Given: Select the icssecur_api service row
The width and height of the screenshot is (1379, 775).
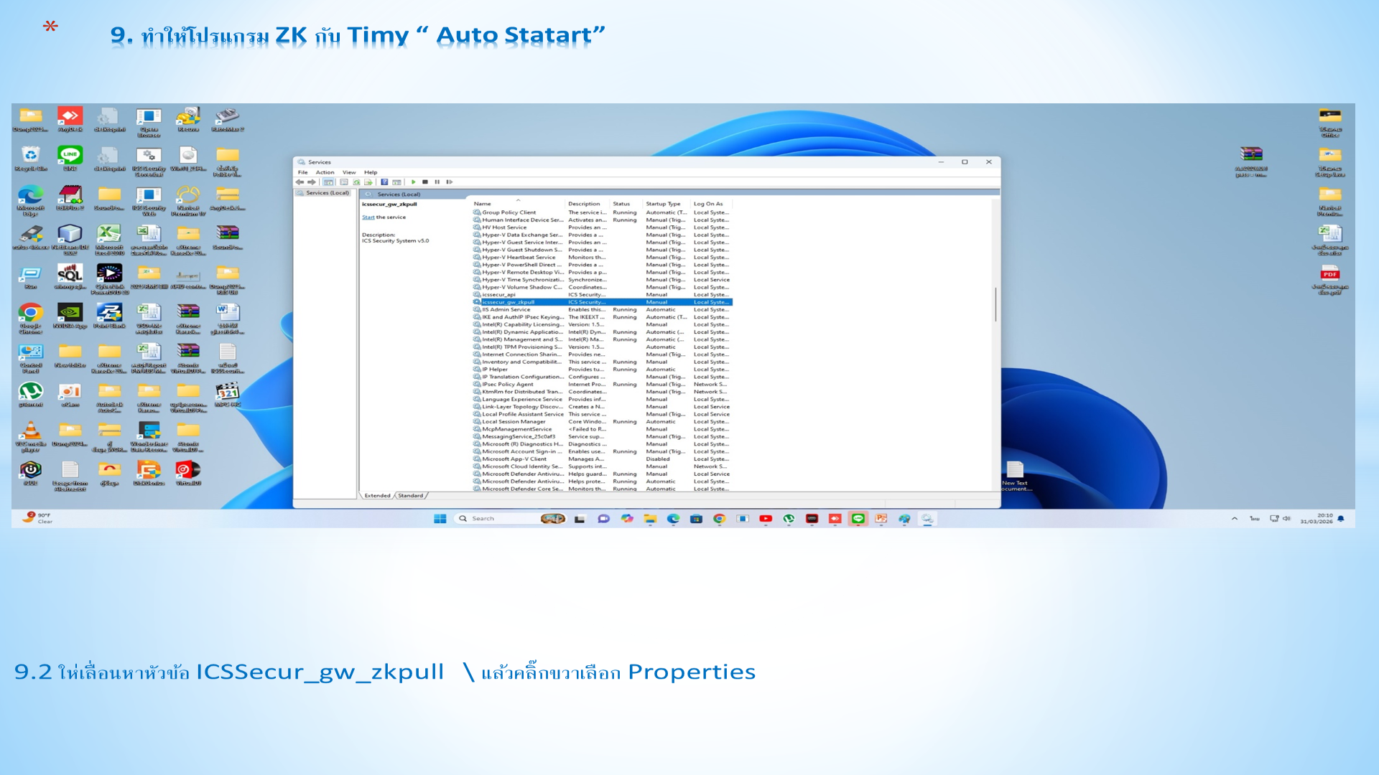Looking at the screenshot, I should [602, 295].
